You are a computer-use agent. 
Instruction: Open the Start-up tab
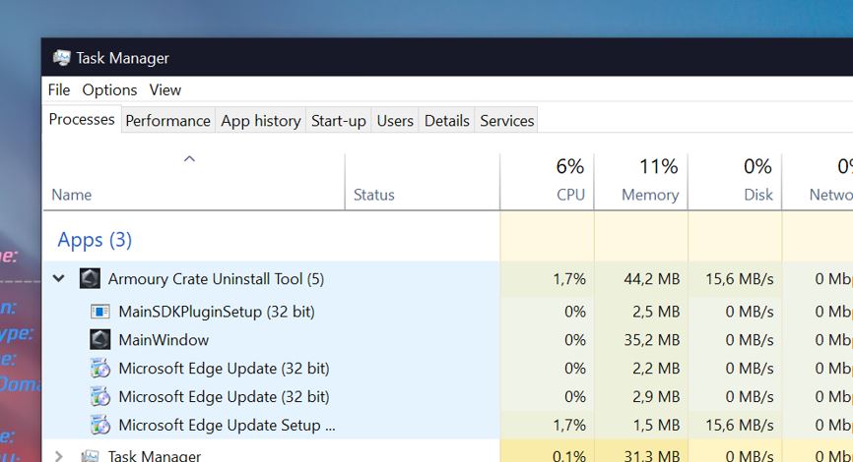point(338,121)
